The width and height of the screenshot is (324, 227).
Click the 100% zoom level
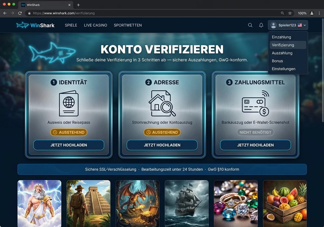coord(302,13)
